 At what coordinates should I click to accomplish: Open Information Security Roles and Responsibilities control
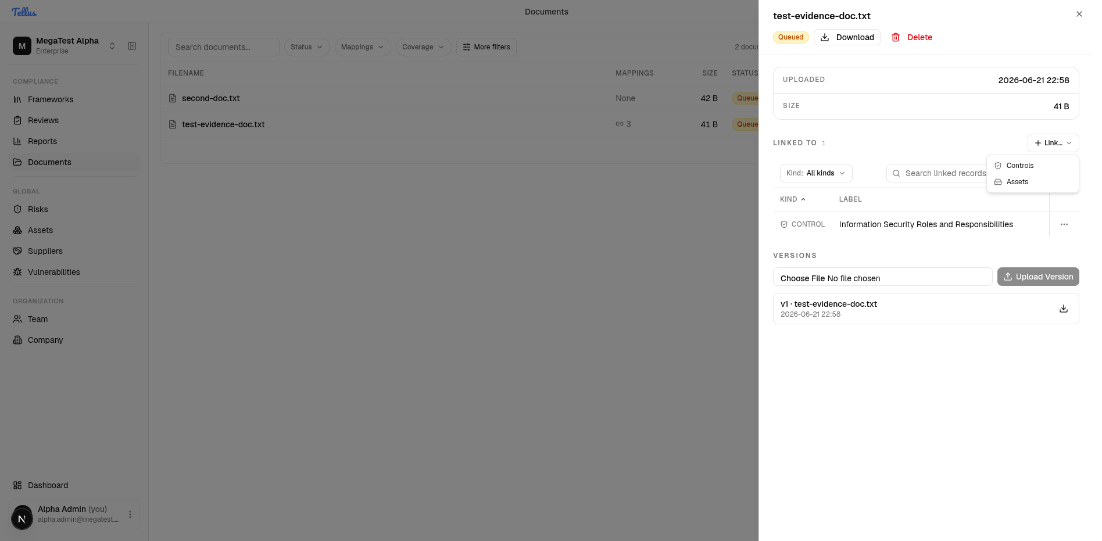coord(926,224)
